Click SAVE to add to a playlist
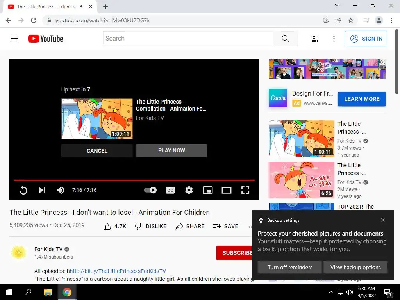400x300 pixels. [x=225, y=226]
